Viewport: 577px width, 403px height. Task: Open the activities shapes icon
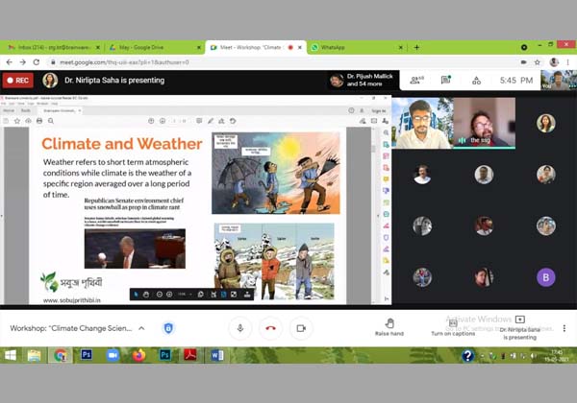click(477, 81)
